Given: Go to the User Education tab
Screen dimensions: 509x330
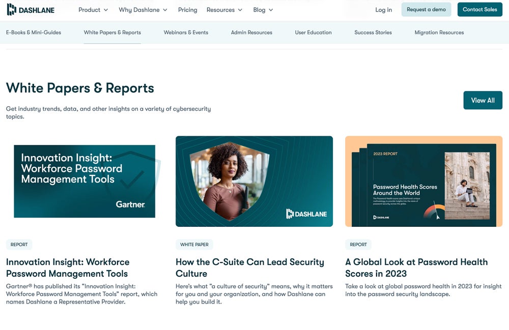Looking at the screenshot, I should [313, 33].
